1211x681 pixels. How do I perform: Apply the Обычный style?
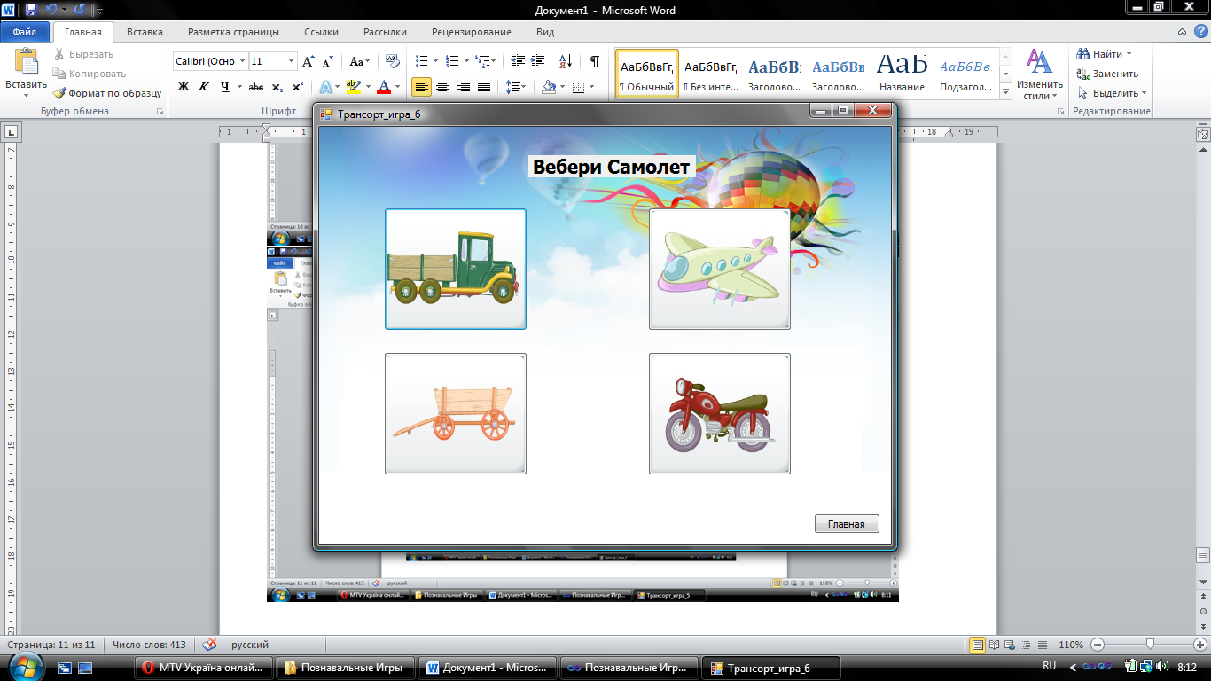(x=647, y=74)
